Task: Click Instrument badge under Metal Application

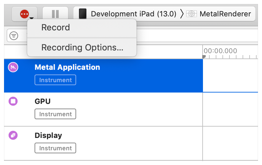Action: [x=55, y=80]
